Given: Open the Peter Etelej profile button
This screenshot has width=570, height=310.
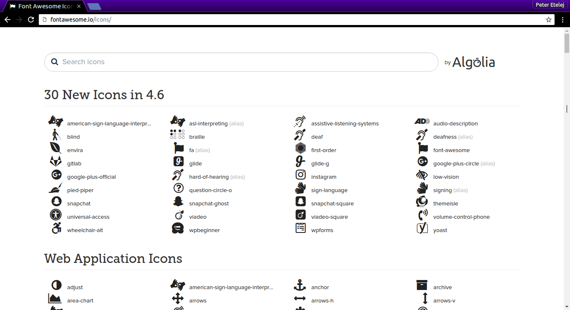Looking at the screenshot, I should pos(550,5).
